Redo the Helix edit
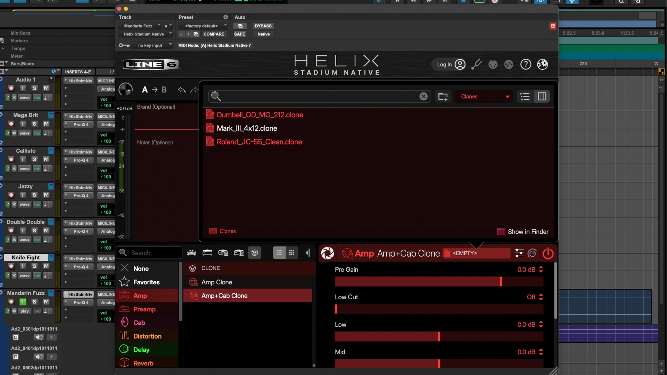Viewport: 667px width, 375px height. tap(194, 90)
